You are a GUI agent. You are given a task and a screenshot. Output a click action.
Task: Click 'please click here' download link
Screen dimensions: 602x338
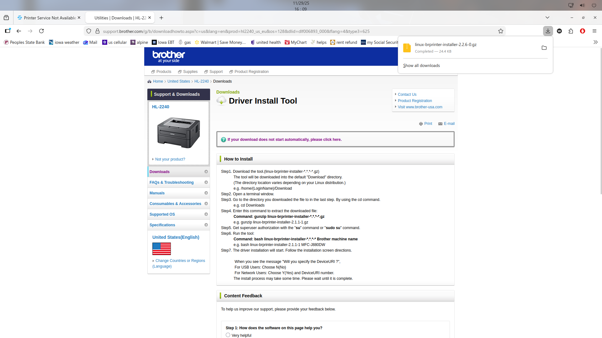pos(326,140)
